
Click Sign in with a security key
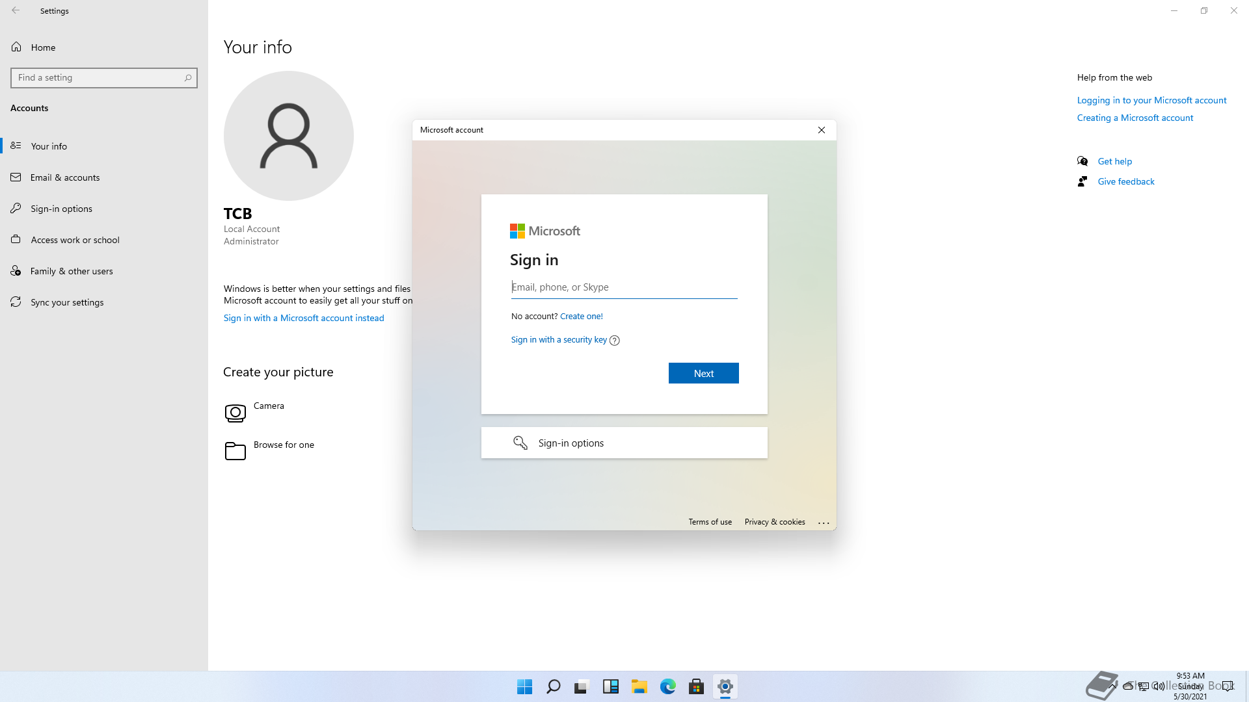tap(559, 340)
